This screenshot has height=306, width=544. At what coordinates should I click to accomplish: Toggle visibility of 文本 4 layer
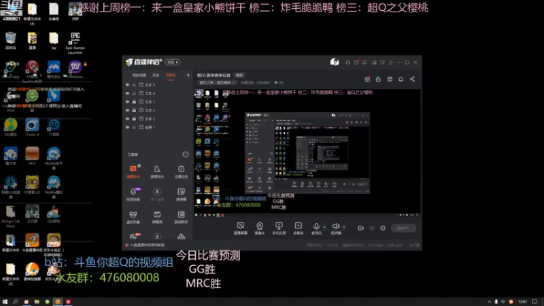[127, 93]
